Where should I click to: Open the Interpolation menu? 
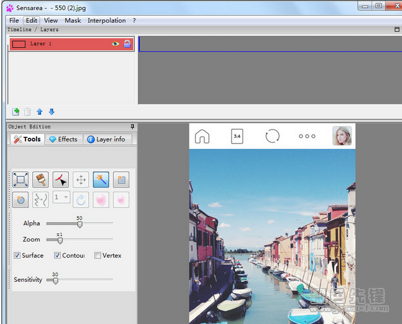coord(106,20)
